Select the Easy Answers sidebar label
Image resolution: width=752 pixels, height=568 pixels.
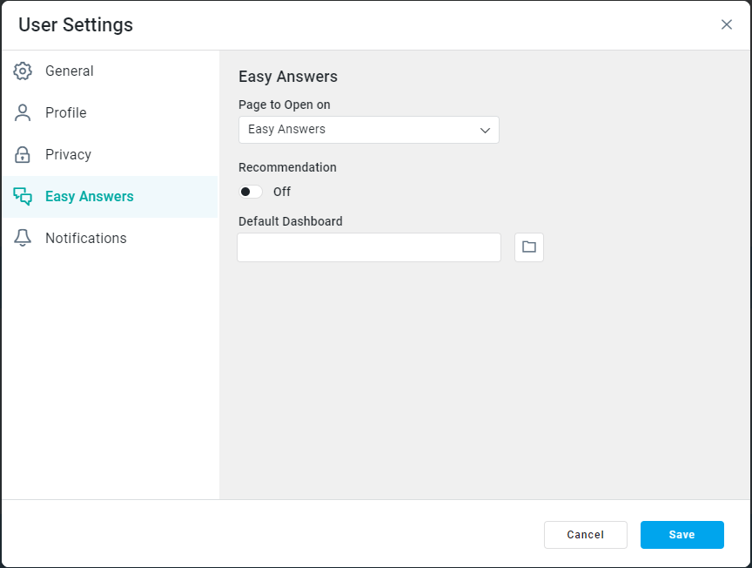click(90, 197)
